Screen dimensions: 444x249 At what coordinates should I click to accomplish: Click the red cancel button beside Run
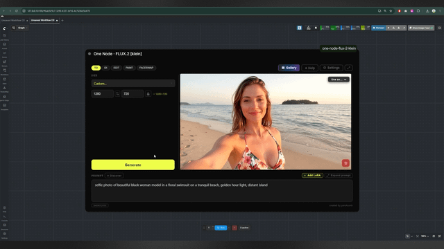click(x=234, y=228)
